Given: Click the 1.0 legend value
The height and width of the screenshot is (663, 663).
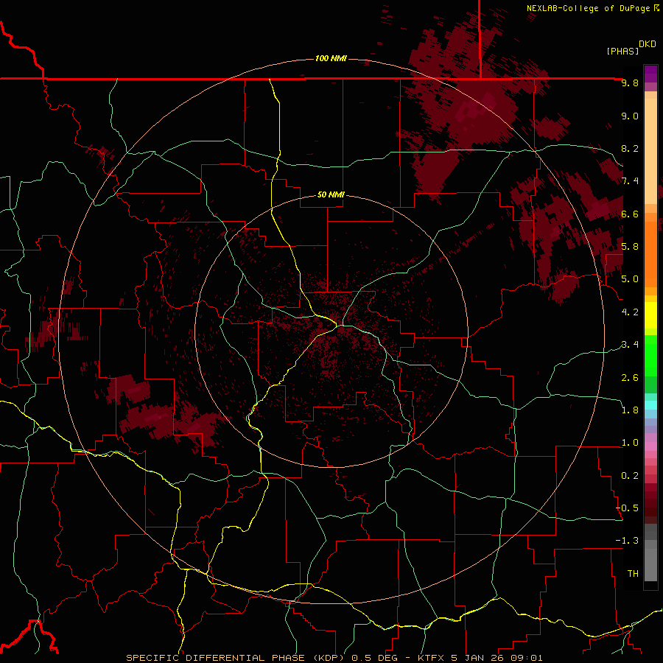Looking at the screenshot, I should pos(630,443).
